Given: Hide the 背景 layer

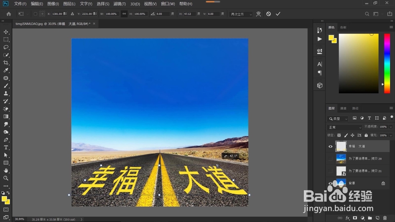Looking at the screenshot, I should point(330,183).
